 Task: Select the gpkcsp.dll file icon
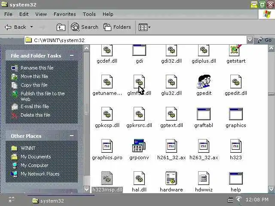point(107,114)
